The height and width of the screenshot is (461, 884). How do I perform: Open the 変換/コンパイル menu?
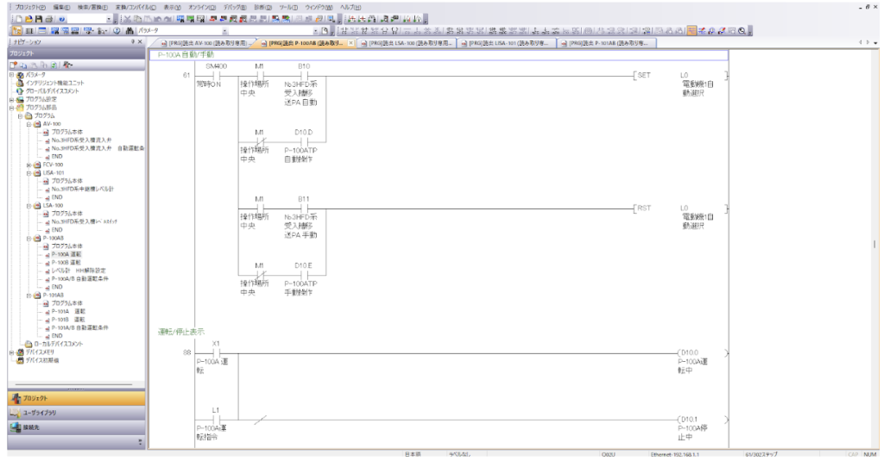136,7
